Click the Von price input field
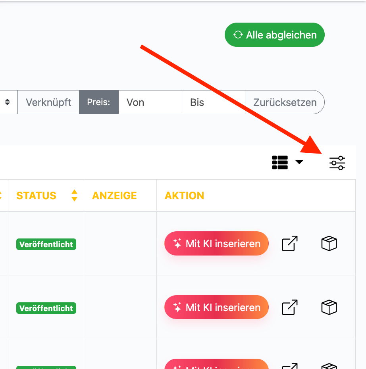 (150, 102)
